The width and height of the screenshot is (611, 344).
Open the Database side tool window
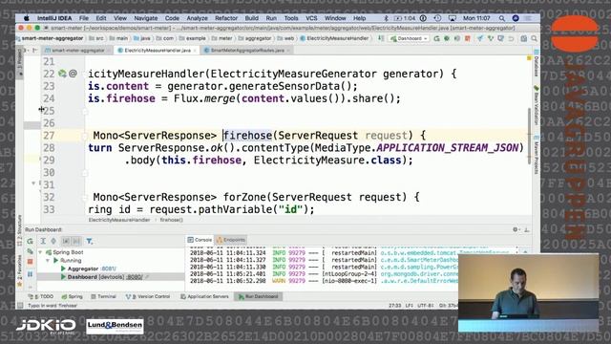tap(537, 64)
